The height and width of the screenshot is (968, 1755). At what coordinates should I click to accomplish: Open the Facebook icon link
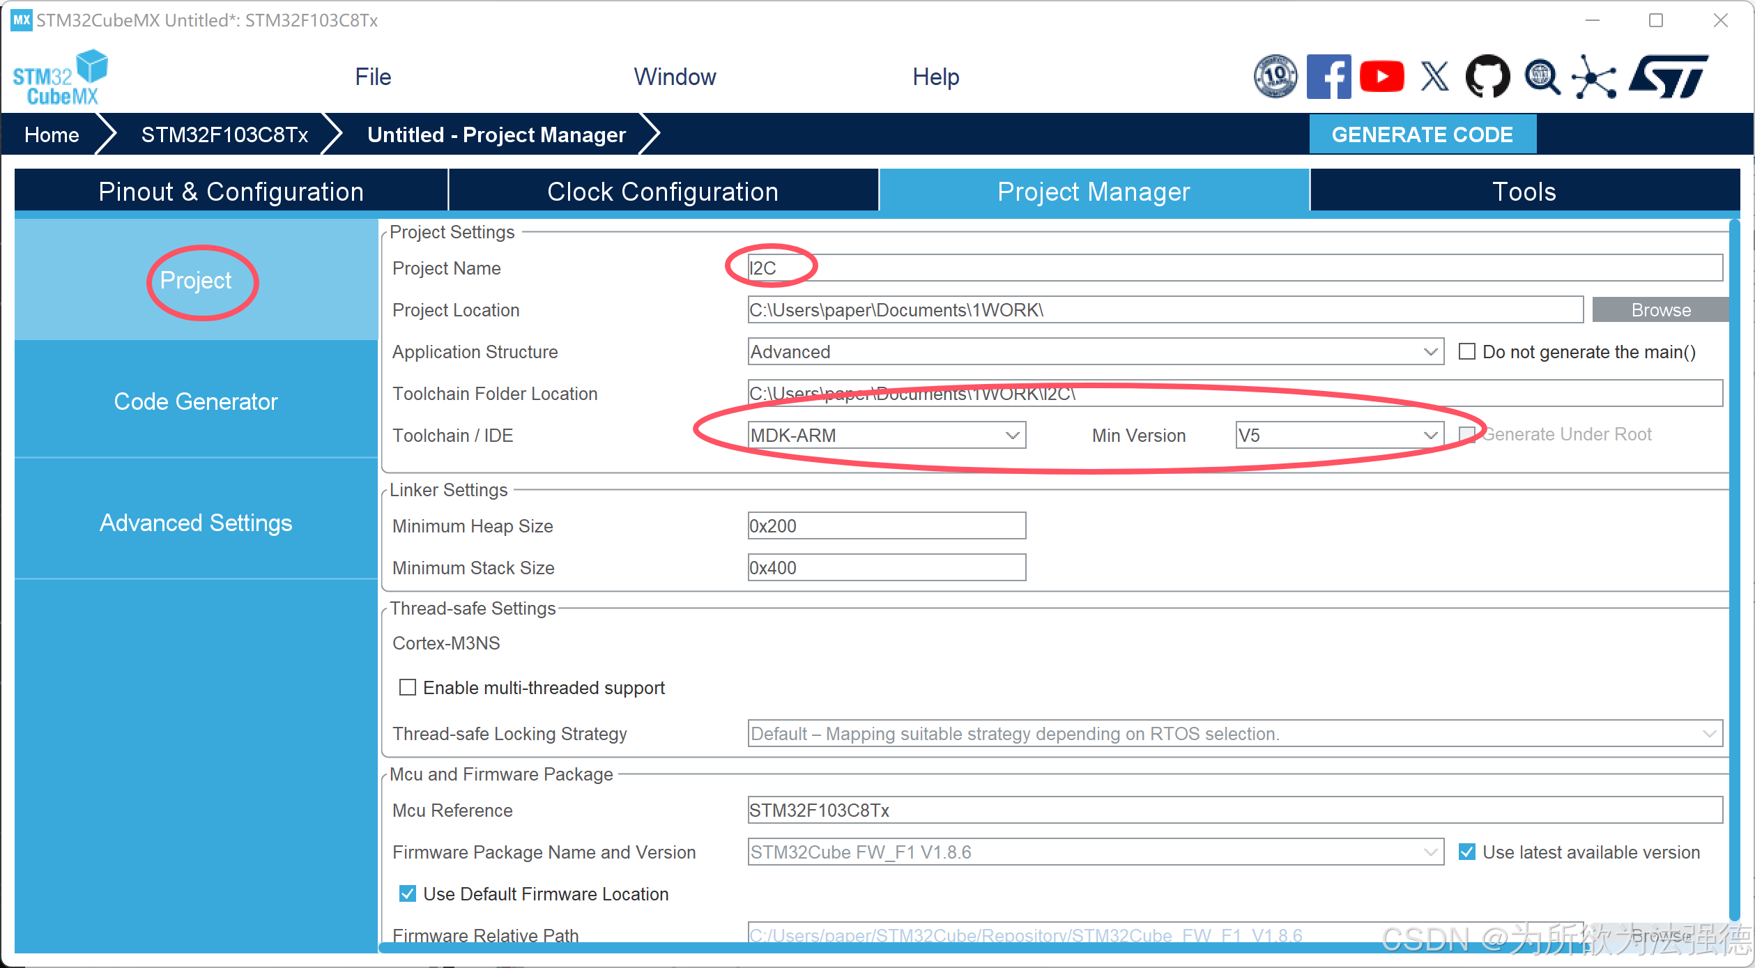pyautogui.click(x=1328, y=77)
